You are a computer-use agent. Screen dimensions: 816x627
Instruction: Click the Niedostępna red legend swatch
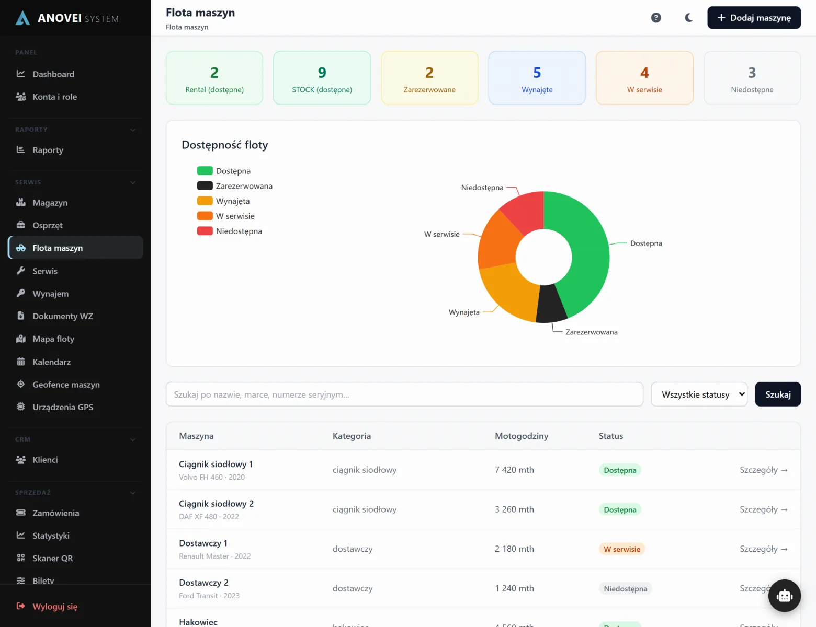[205, 231]
